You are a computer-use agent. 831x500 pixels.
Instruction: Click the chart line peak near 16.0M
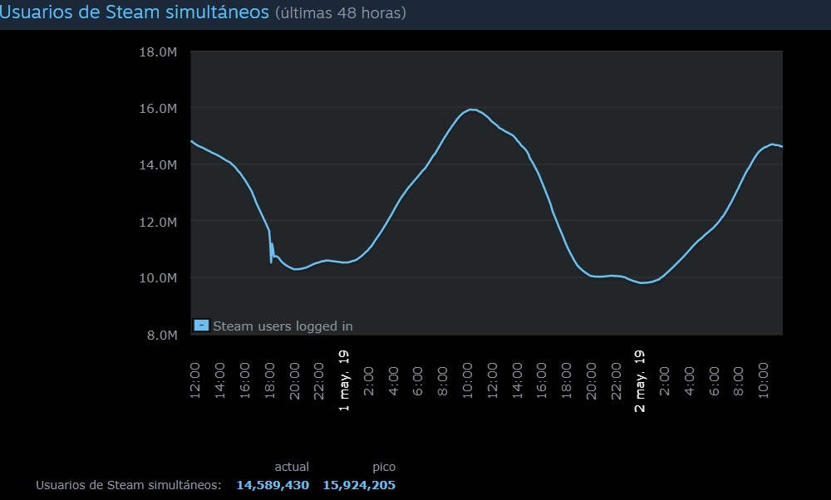472,110
